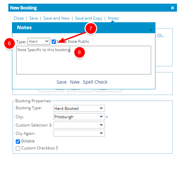
Task: Run Spell Check on the note
Action: pos(95,82)
